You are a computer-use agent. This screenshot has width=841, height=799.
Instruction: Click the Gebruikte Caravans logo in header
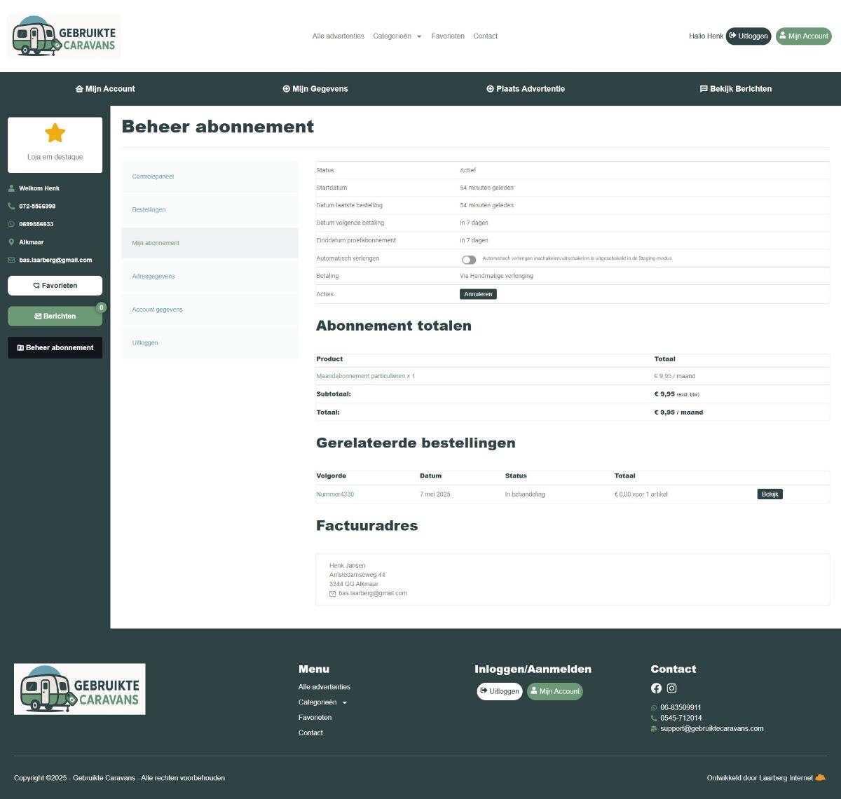[64, 36]
